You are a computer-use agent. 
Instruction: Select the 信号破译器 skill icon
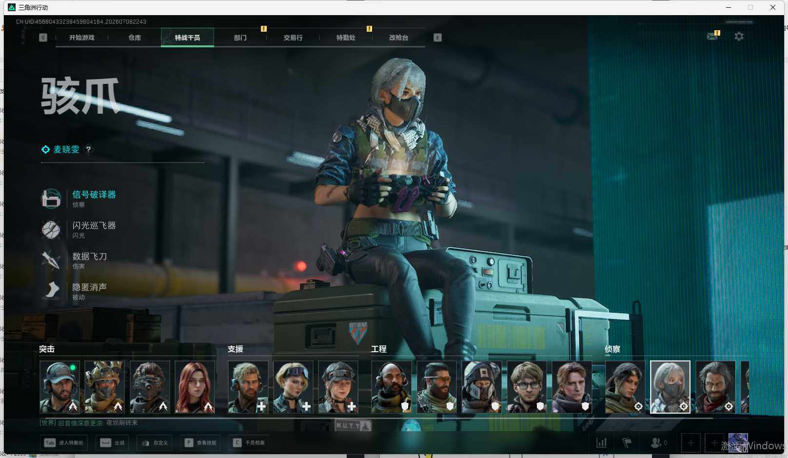pos(51,199)
